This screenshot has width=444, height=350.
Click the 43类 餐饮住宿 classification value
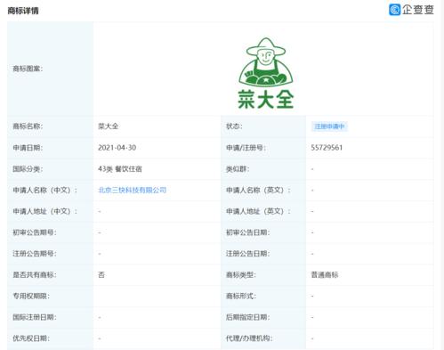[120, 169]
